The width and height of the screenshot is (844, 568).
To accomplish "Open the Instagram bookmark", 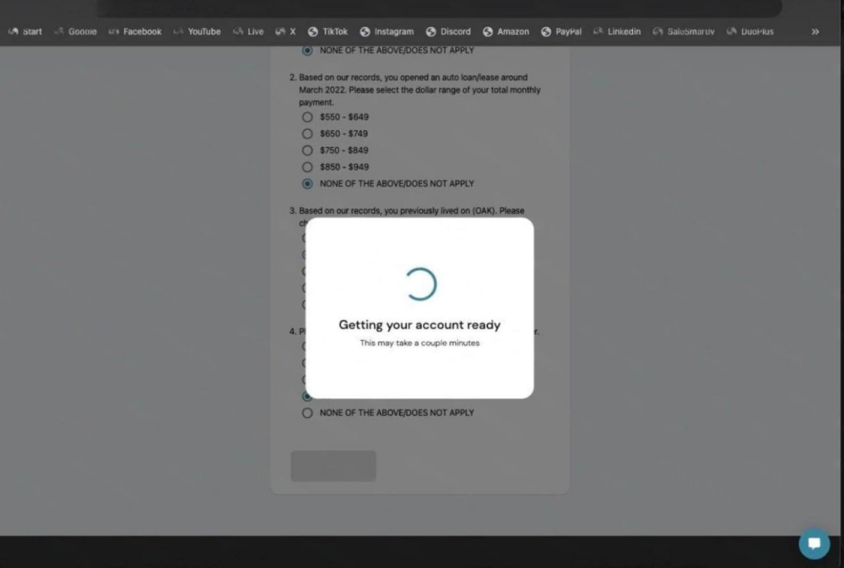I will pos(387,32).
